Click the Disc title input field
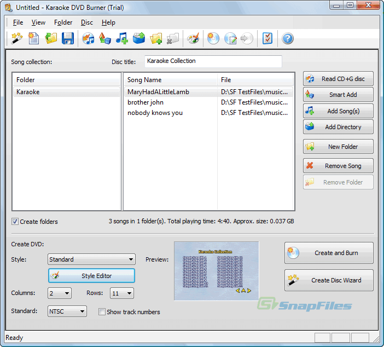 coord(213,61)
